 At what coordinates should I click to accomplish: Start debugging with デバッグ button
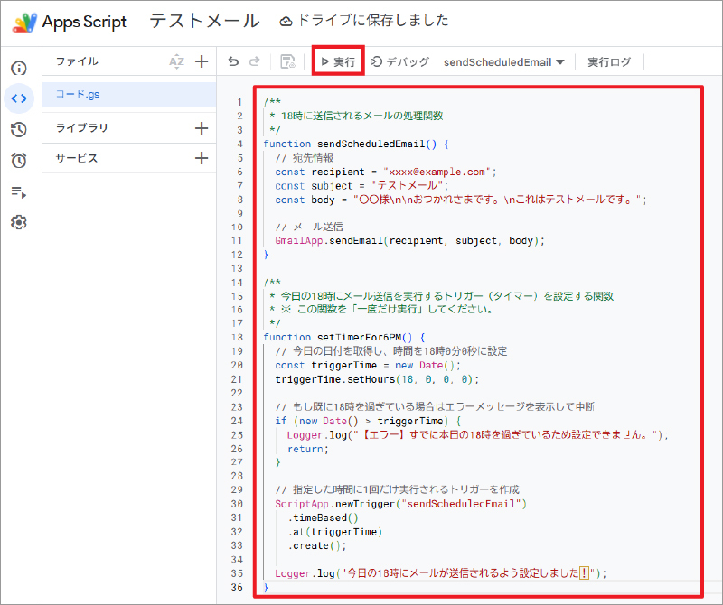tap(399, 61)
